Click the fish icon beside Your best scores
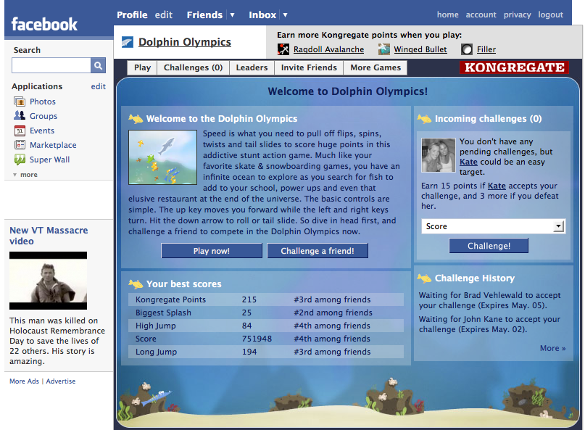This screenshot has width=585, height=430. coord(136,284)
